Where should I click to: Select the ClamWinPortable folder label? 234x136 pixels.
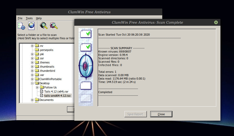pyautogui.click(x=50, y=79)
